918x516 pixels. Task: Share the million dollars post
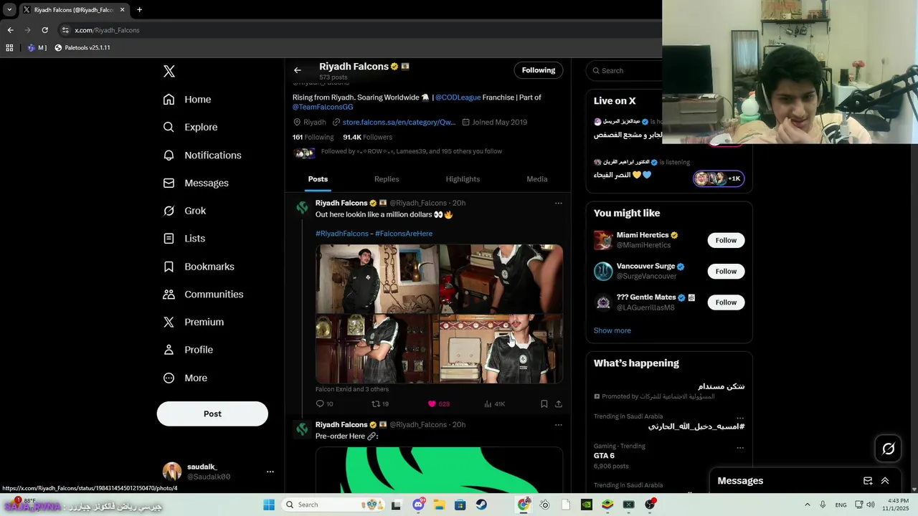point(559,404)
